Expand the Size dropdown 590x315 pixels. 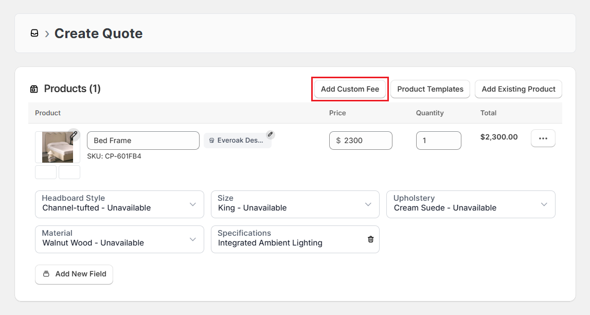tap(295, 204)
